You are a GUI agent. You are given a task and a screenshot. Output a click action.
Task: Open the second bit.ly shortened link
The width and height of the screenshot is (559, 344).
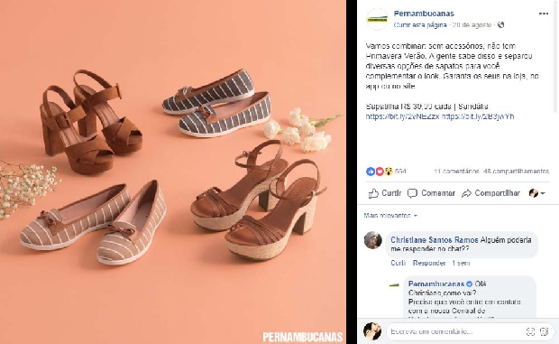pyautogui.click(x=478, y=116)
